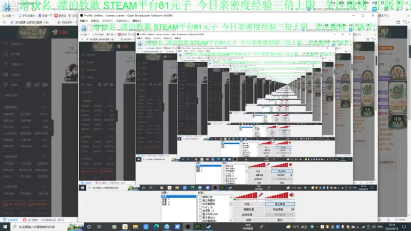The width and height of the screenshot is (411, 231).
Task: Mute the microphone icon in outermost OBS mixer
Action: [x=261, y=195]
